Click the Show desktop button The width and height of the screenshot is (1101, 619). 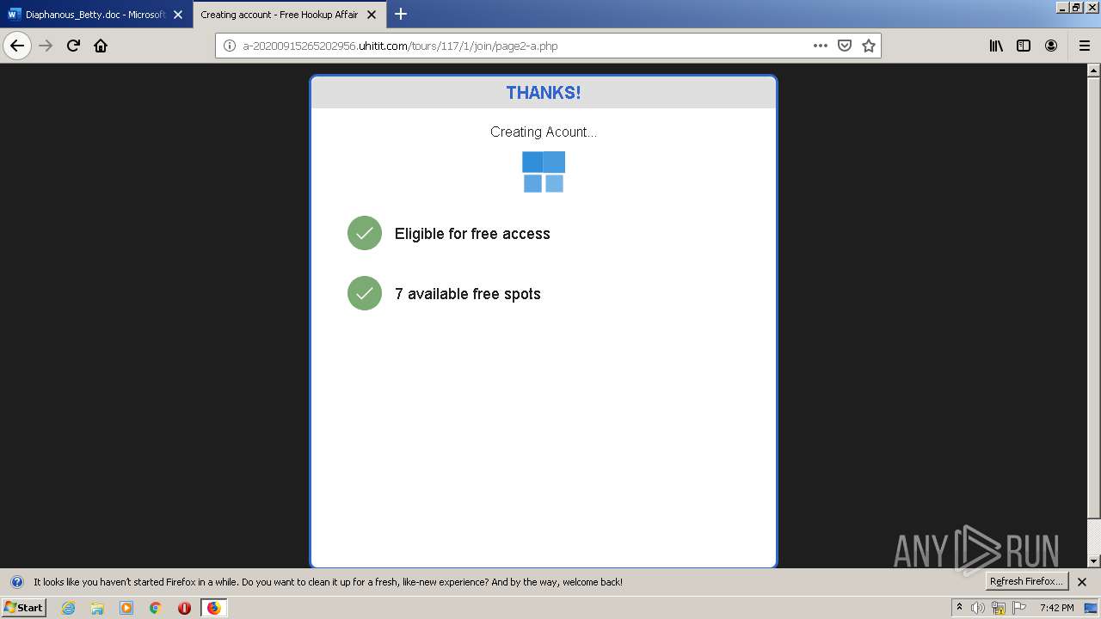point(1091,608)
